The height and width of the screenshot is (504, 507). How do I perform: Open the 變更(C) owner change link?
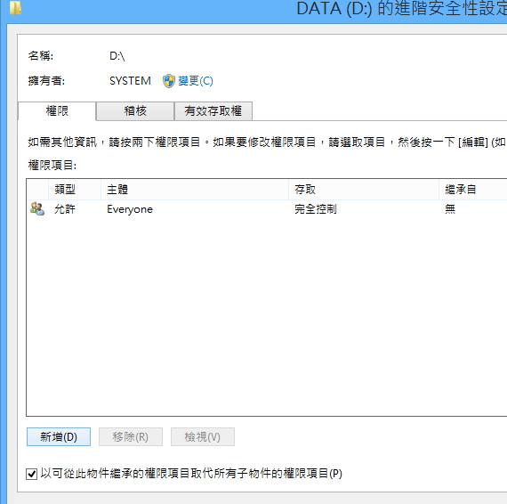196,81
